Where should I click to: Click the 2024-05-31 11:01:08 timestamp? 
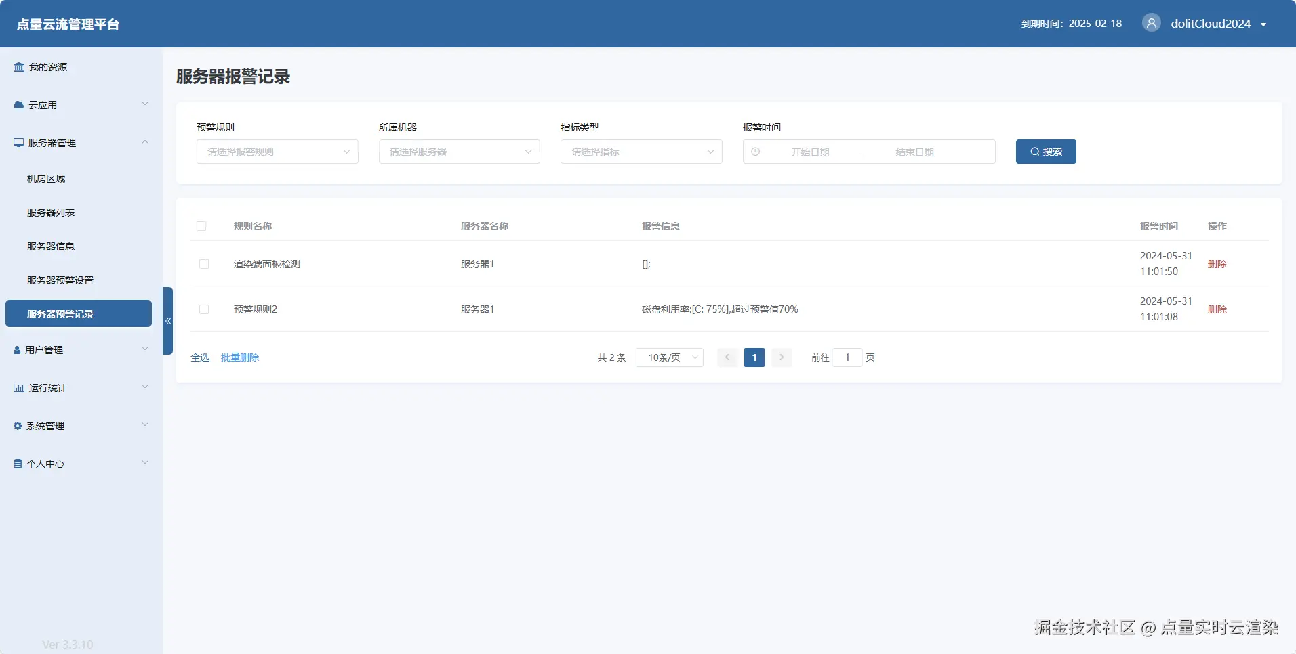tap(1166, 309)
